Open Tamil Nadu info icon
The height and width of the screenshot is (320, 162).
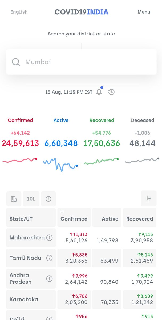pyautogui.click(x=49, y=258)
